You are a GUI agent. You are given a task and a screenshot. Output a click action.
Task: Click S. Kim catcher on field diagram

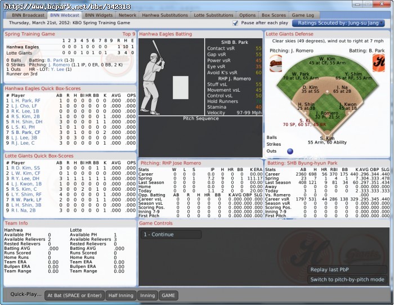coord(327,141)
